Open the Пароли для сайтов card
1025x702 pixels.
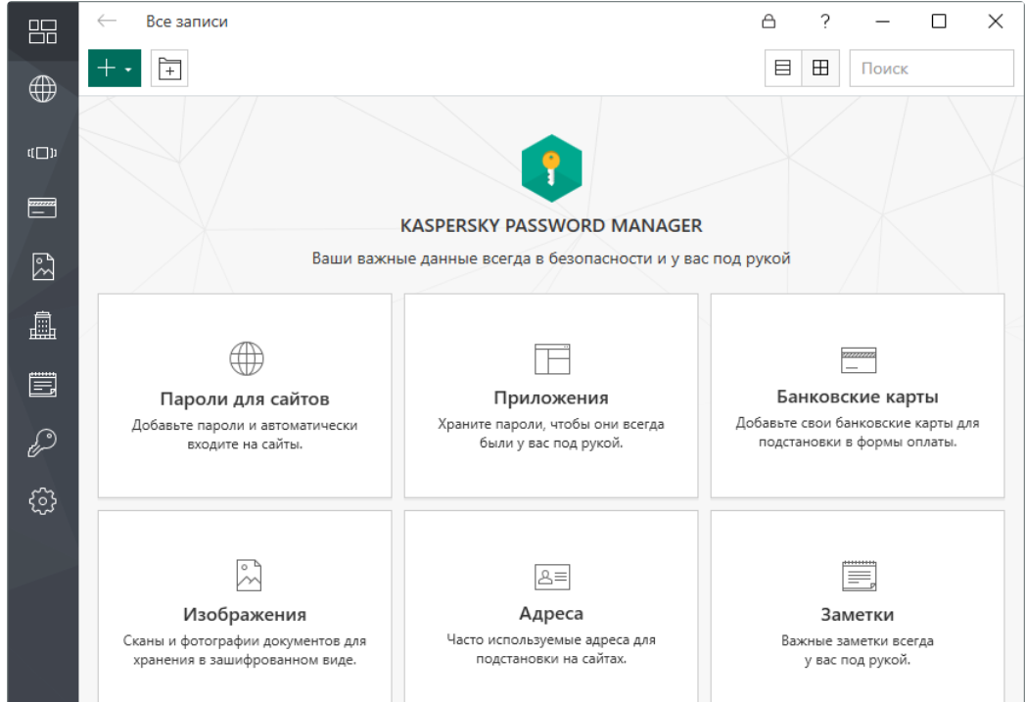click(245, 396)
